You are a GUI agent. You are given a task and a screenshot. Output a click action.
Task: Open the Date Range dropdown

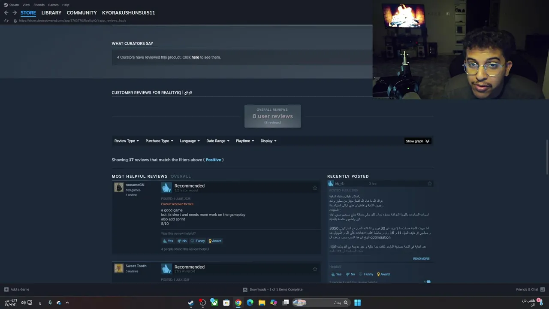coord(218,141)
